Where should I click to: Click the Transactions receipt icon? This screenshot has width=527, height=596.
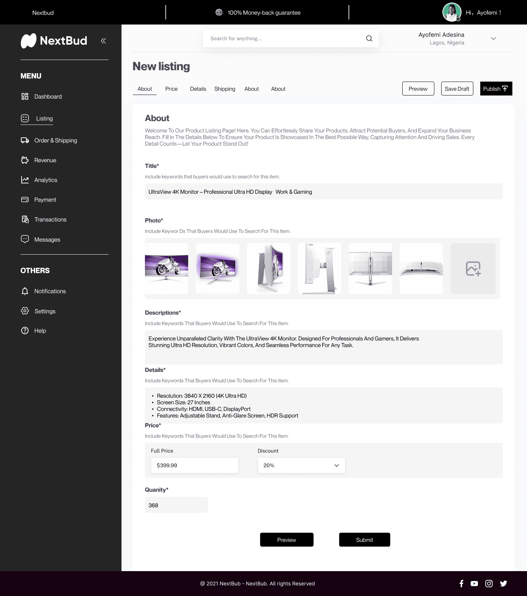[25, 219]
